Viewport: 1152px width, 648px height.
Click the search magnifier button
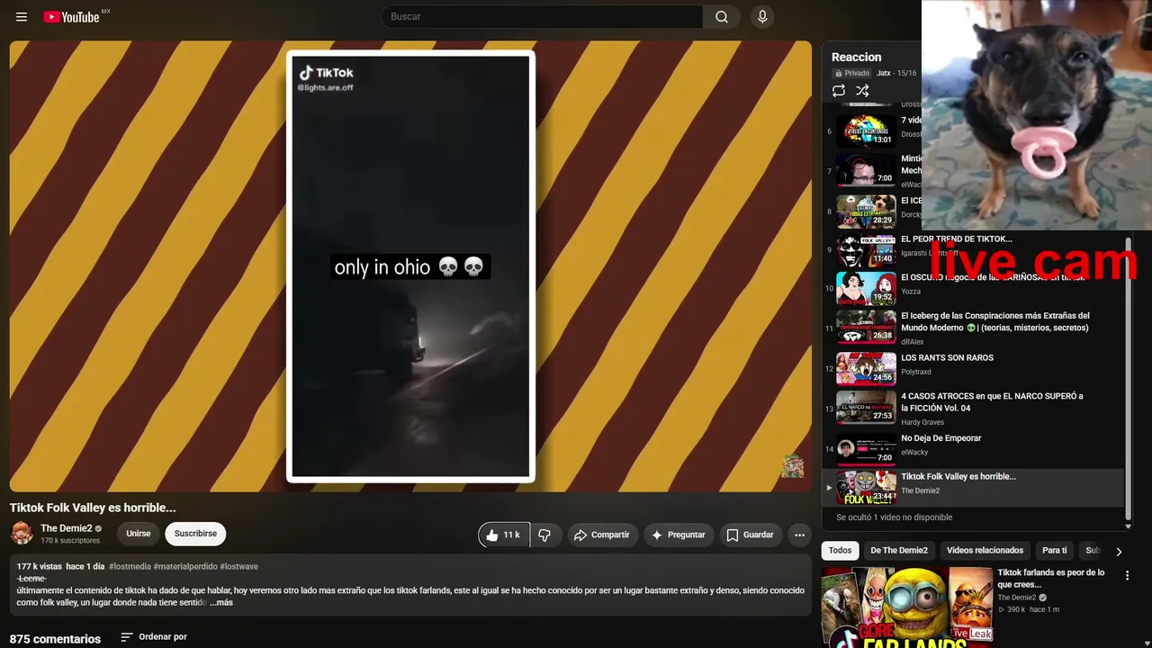(x=722, y=17)
